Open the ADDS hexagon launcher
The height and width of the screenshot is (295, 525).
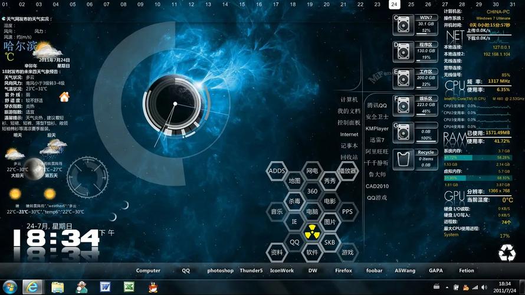(x=277, y=171)
